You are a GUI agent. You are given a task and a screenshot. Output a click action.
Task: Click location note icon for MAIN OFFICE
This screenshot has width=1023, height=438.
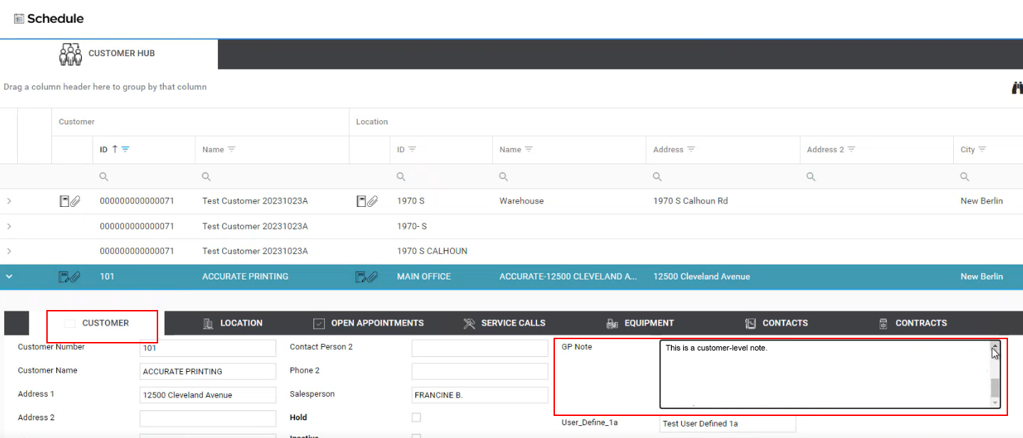pyautogui.click(x=365, y=277)
